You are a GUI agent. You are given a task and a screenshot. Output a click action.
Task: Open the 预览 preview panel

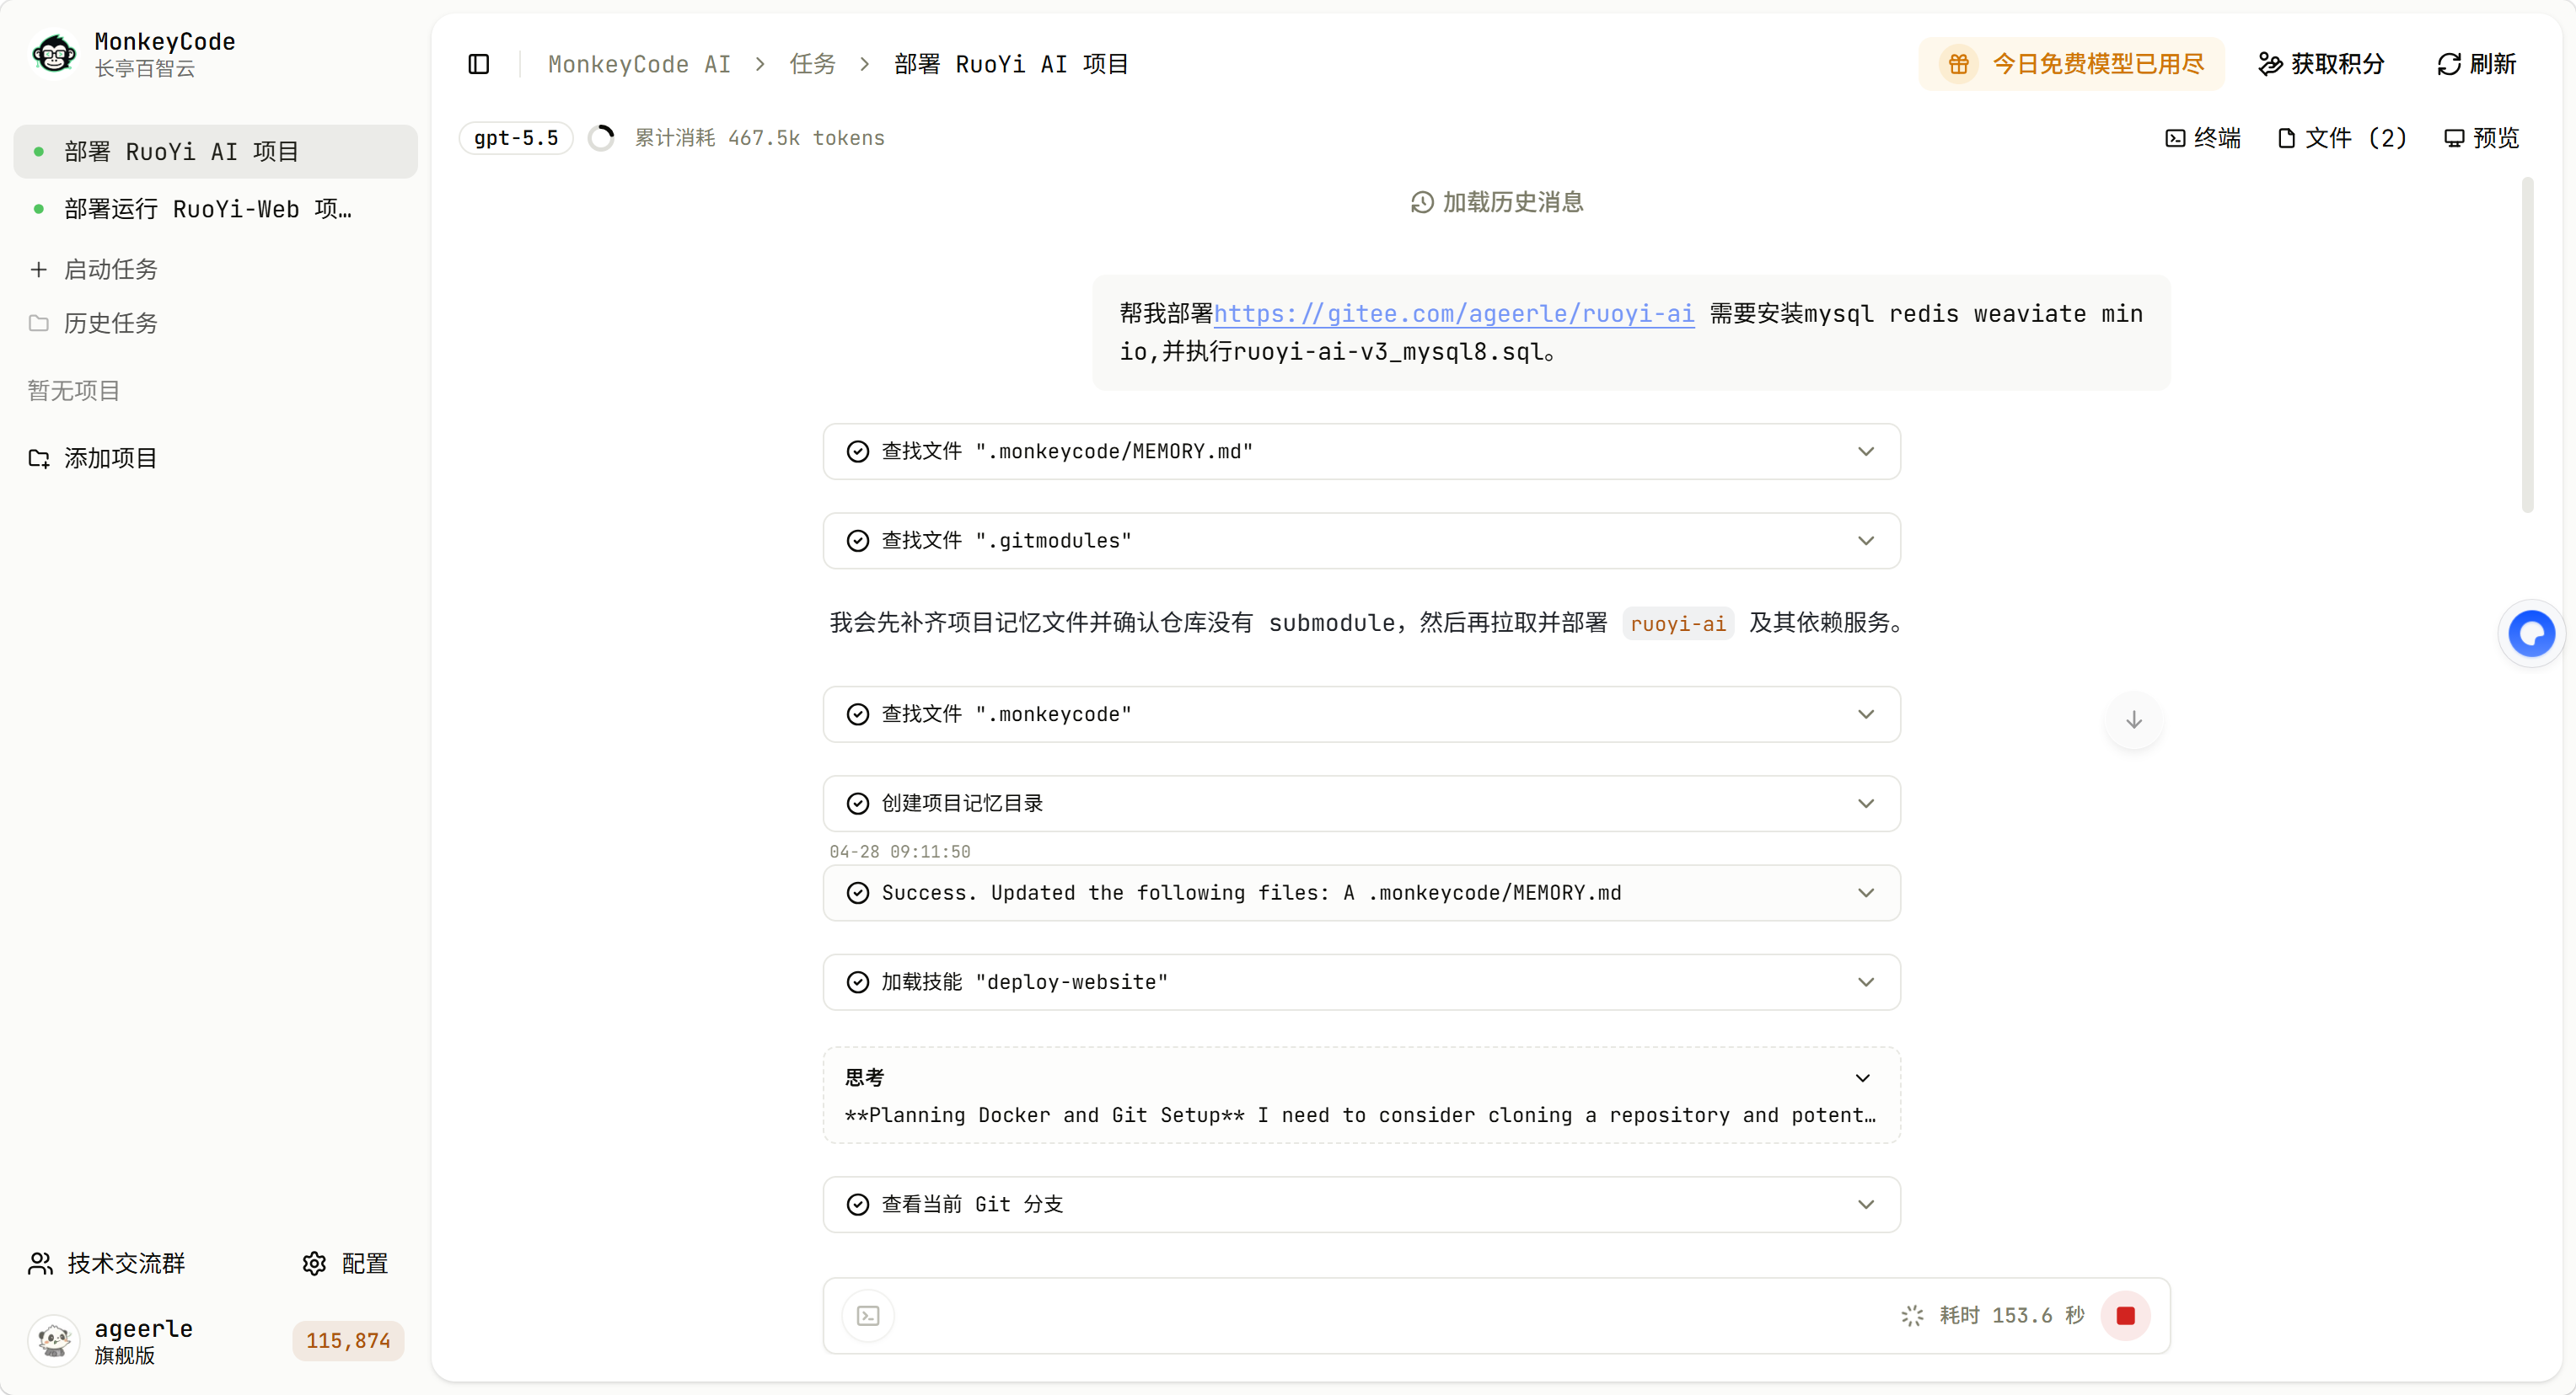[2481, 138]
